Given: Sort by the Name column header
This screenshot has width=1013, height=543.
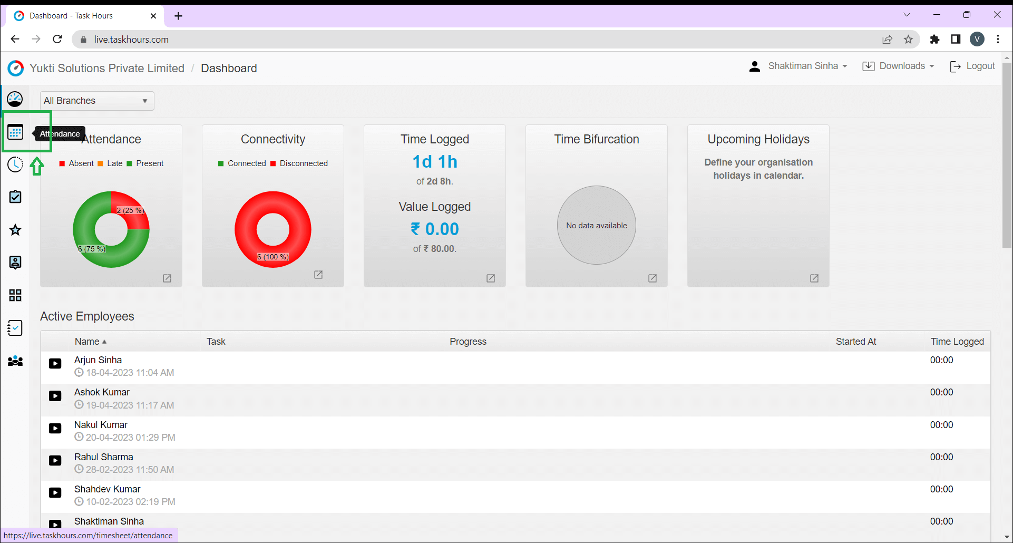Looking at the screenshot, I should pyautogui.click(x=91, y=342).
